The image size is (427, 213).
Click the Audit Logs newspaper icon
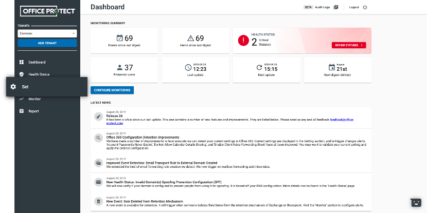pyautogui.click(x=336, y=7)
